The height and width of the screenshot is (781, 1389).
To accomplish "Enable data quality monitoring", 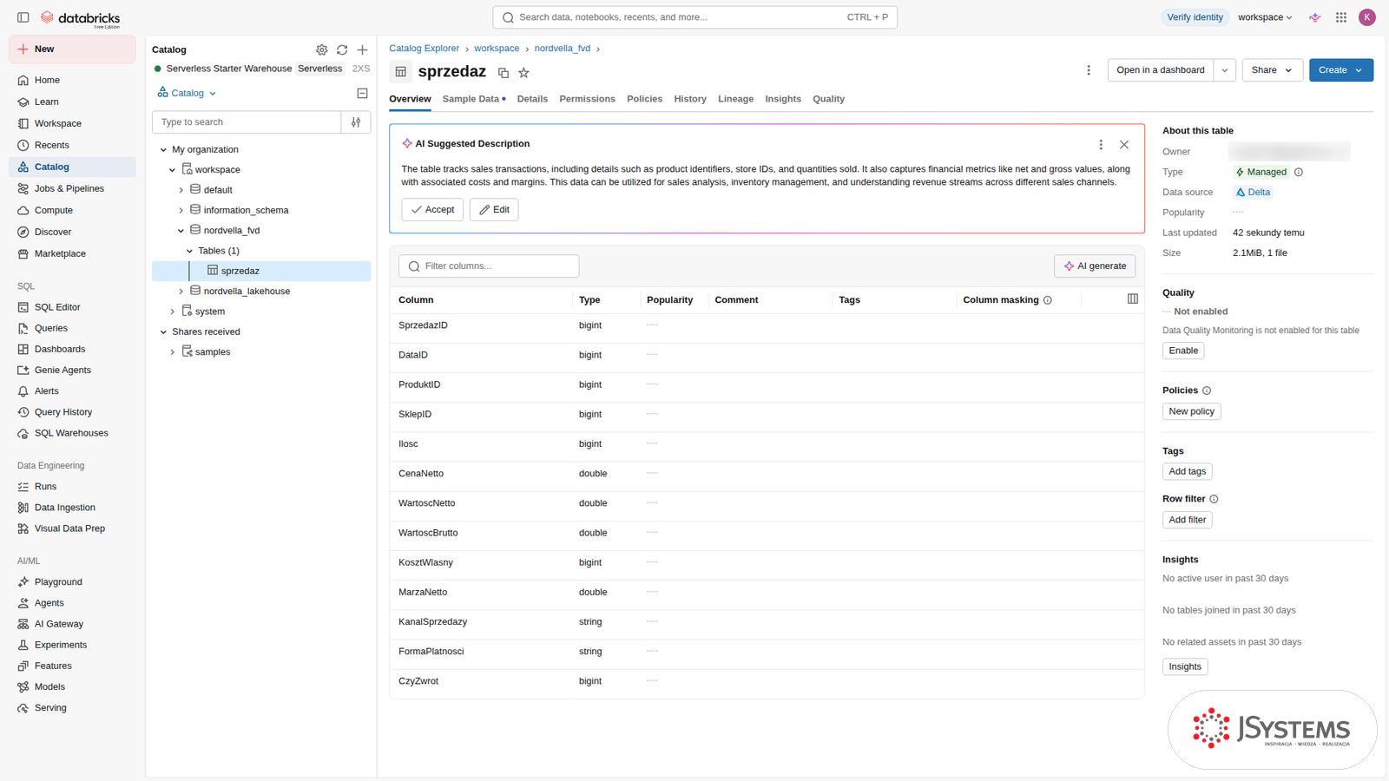I will pos(1183,351).
